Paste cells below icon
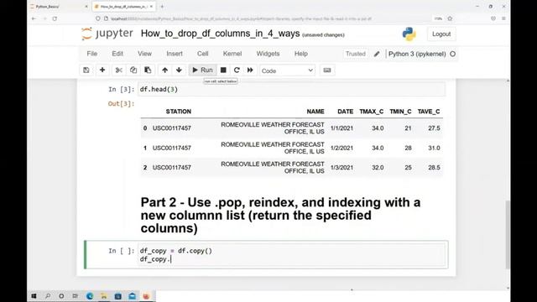 [148, 70]
